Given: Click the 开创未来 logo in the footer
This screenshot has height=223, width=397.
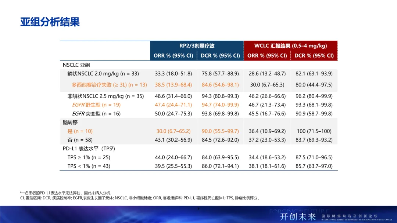Looking at the screenshot, I should pyautogui.click(x=298, y=216).
